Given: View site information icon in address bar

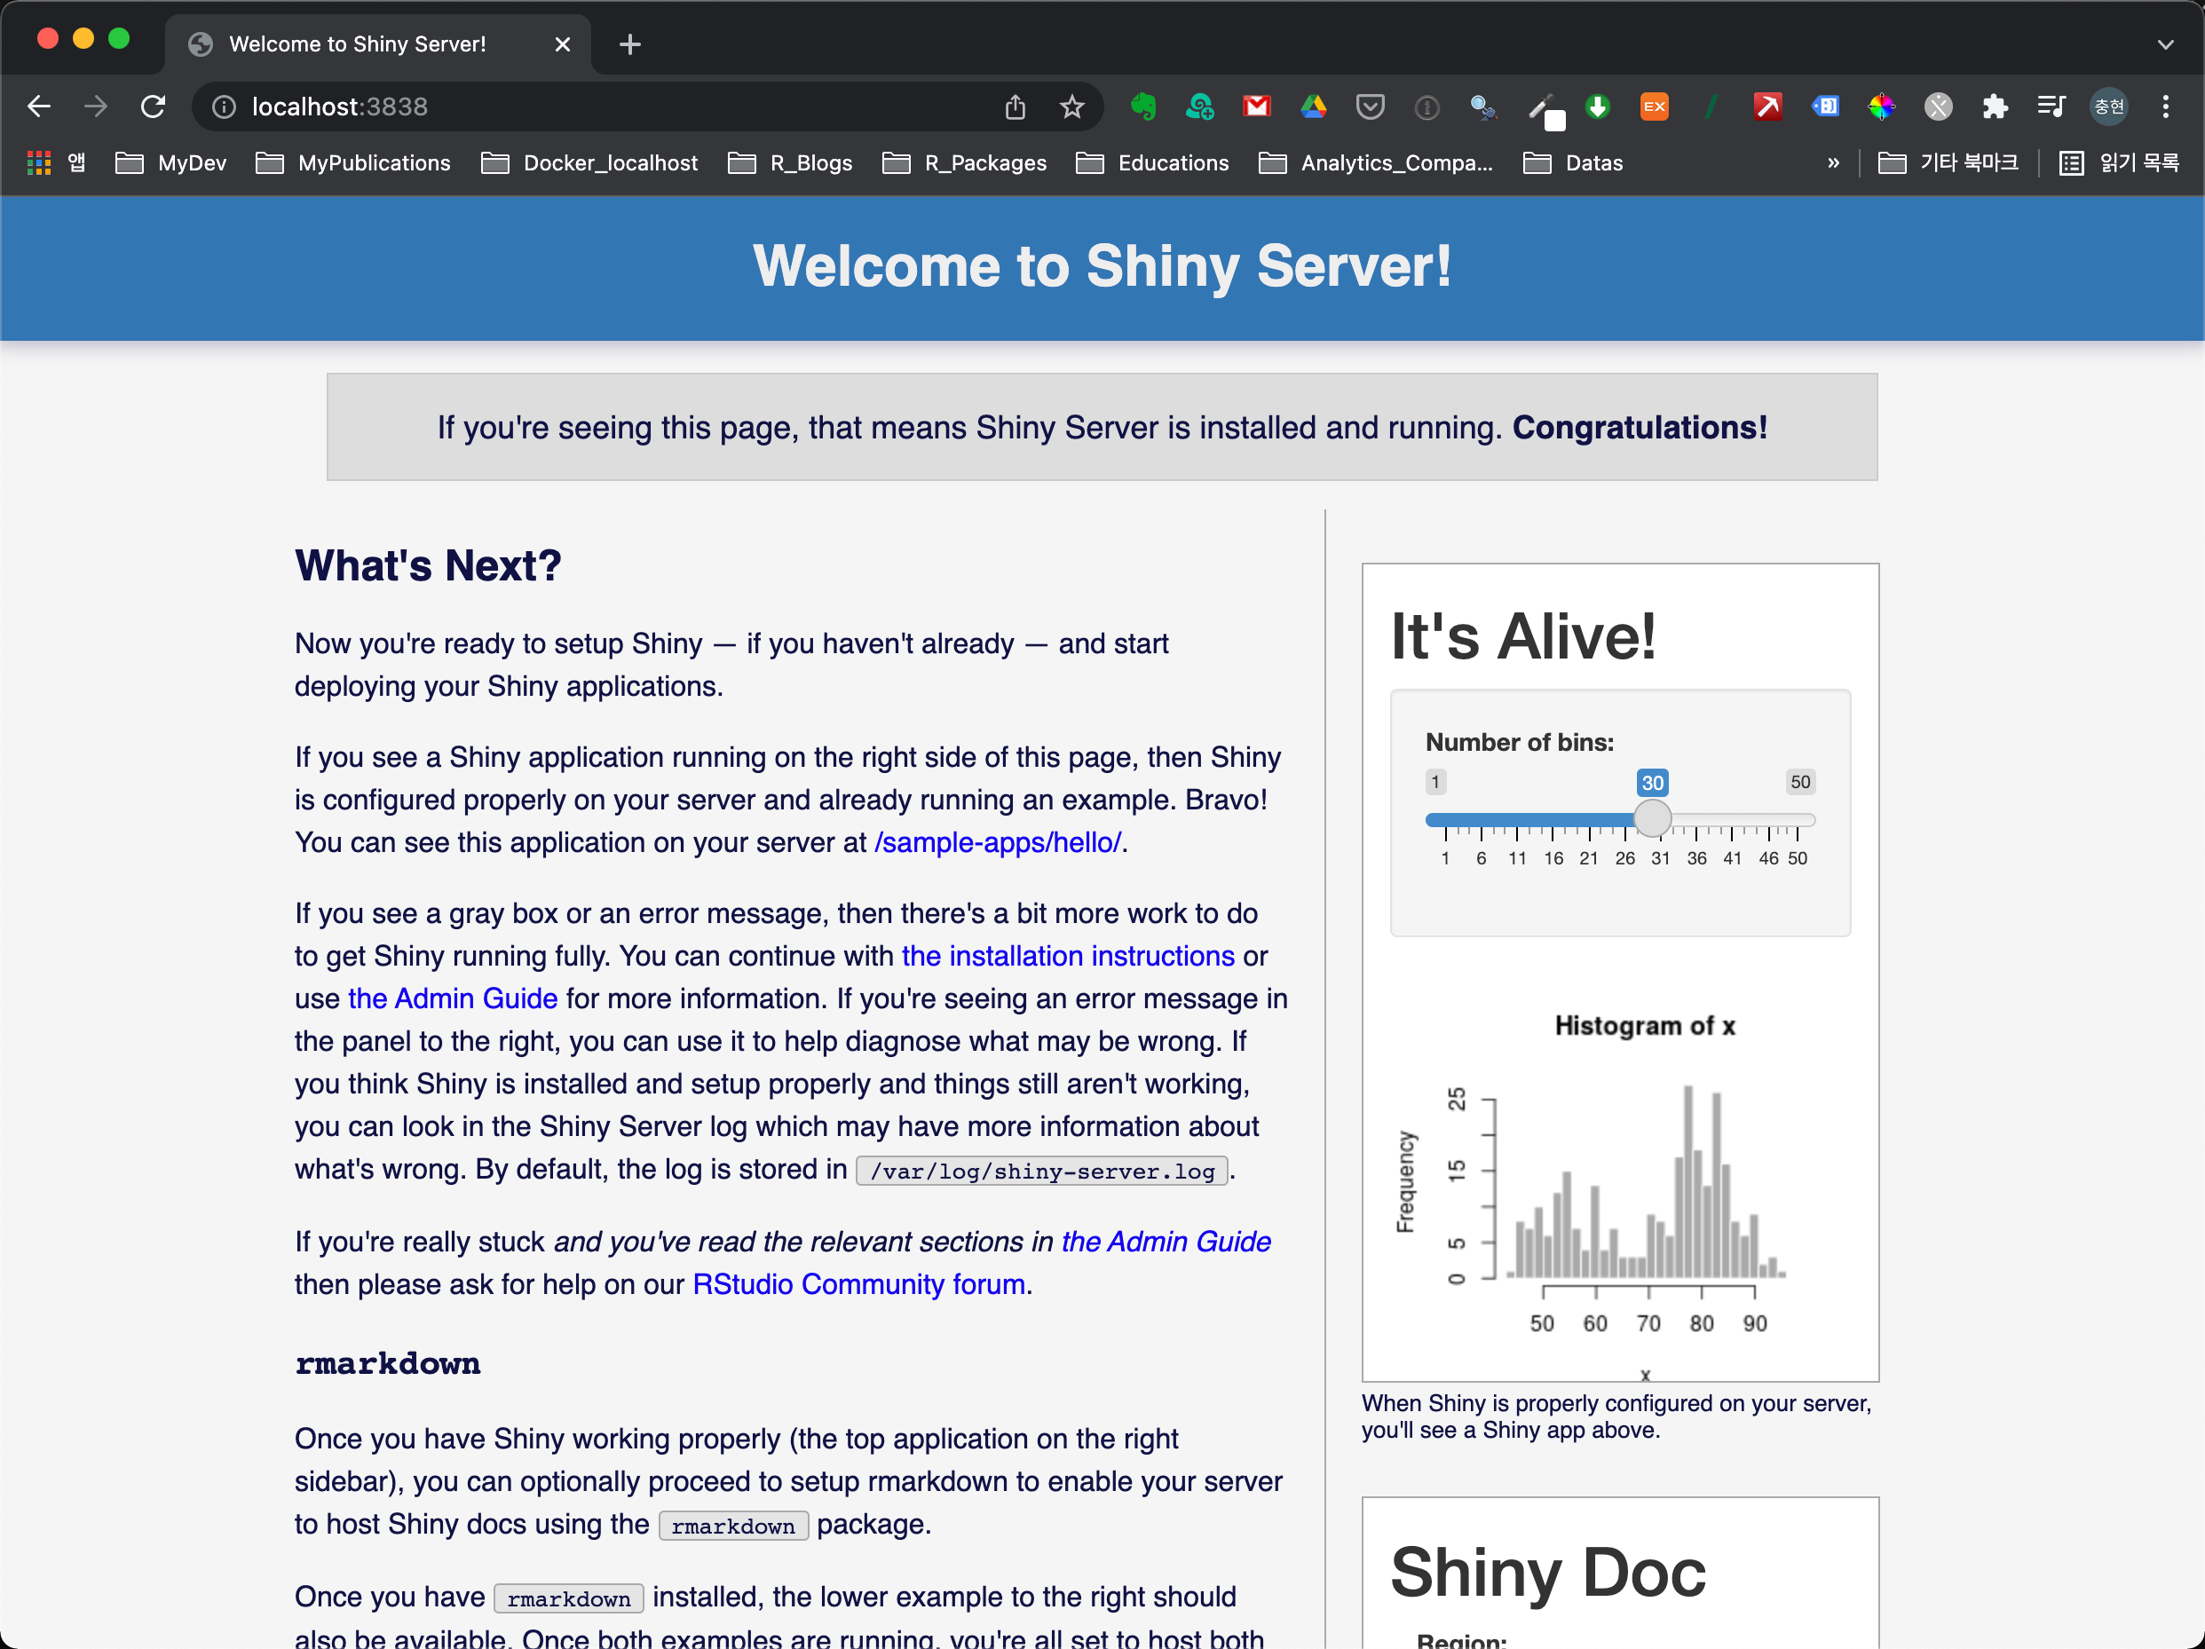Looking at the screenshot, I should [x=225, y=107].
